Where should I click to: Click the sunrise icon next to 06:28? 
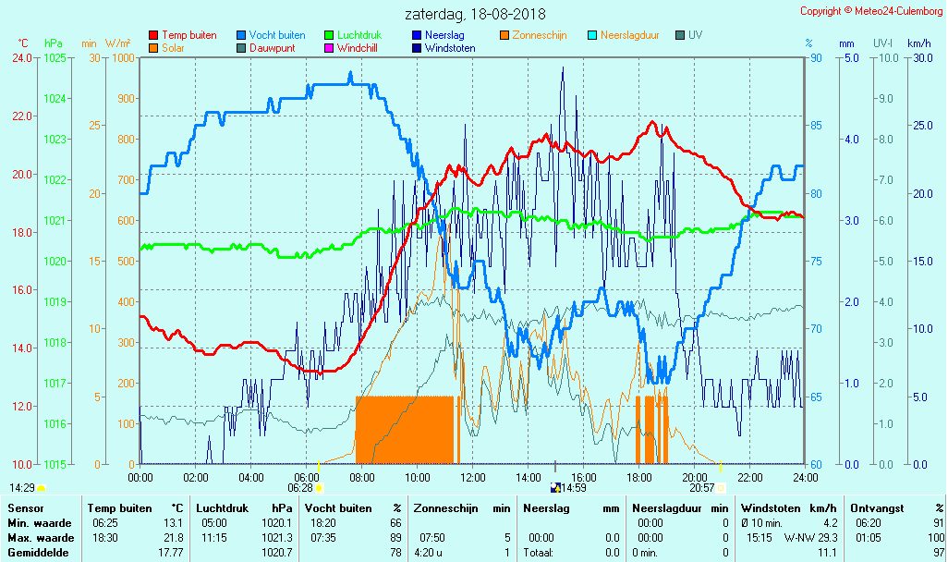pos(319,488)
